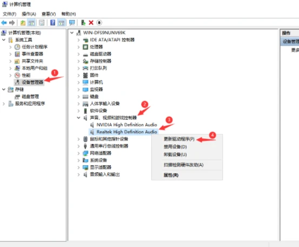Viewport: 299px width, 247px height.
Task: Select 磁盘管理 under 存储
Action: click(x=30, y=96)
